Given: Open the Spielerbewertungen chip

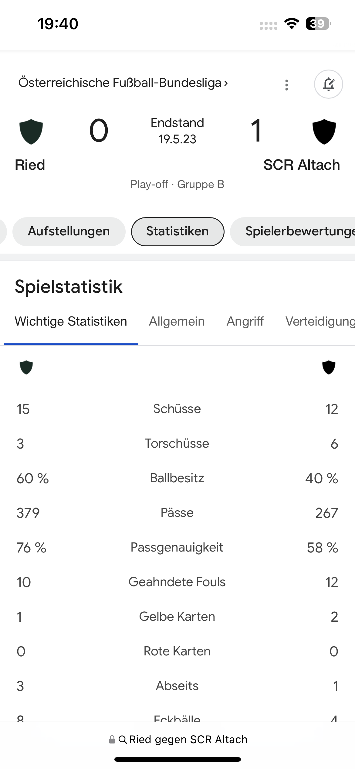Looking at the screenshot, I should (292, 231).
